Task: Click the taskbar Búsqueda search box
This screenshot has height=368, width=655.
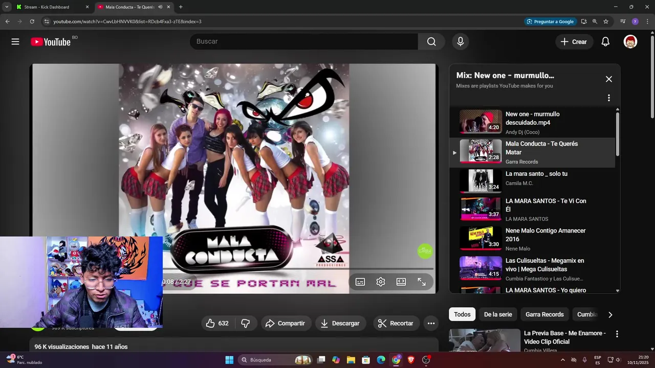Action: click(276, 360)
